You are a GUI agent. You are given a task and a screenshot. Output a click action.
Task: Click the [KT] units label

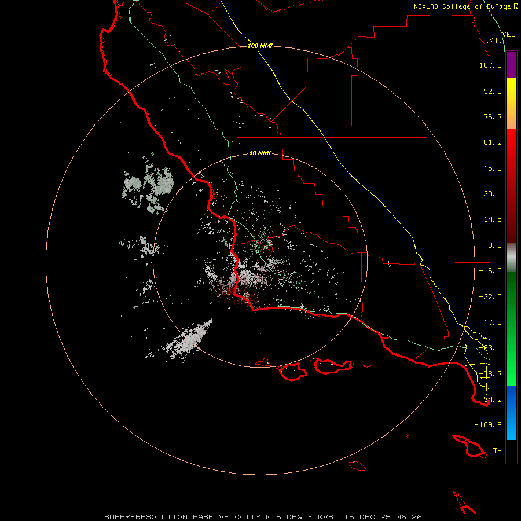pyautogui.click(x=494, y=40)
